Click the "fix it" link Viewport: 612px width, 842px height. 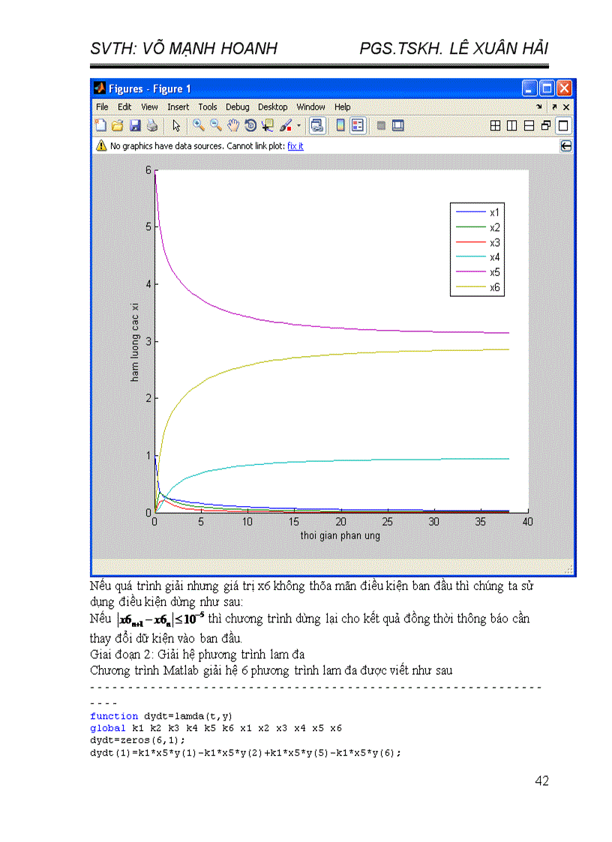point(295,146)
